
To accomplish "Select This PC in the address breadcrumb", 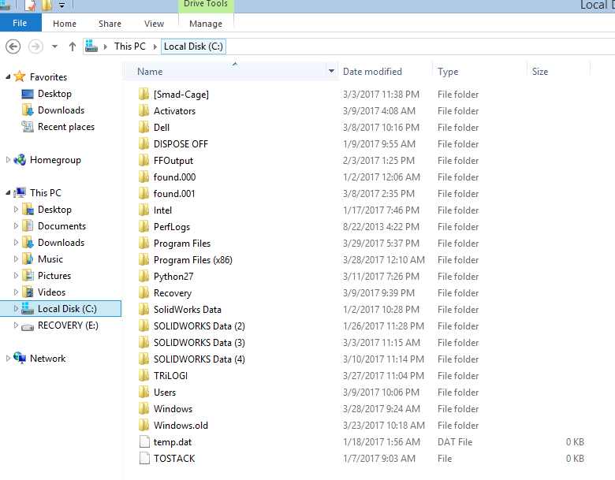I will tap(130, 47).
